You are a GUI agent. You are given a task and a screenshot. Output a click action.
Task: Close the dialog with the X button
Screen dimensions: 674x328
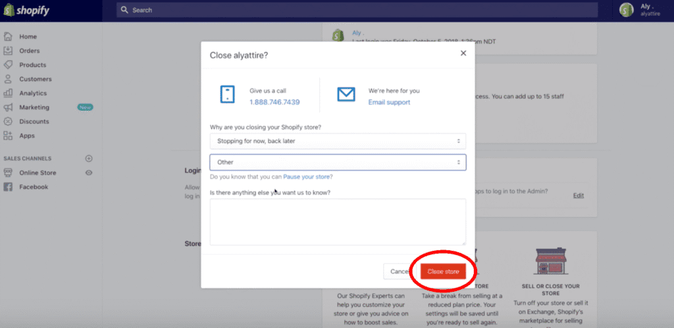click(463, 53)
